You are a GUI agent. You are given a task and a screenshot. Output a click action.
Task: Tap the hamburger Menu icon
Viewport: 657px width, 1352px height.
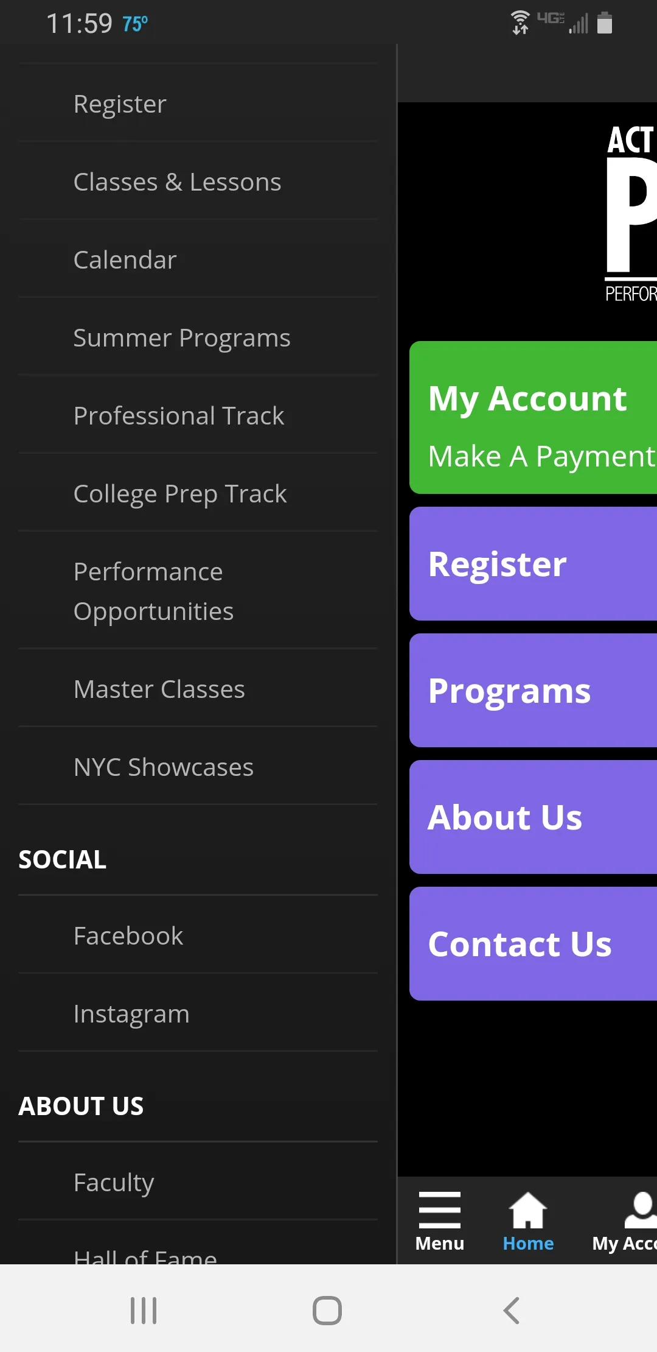pyautogui.click(x=439, y=1210)
